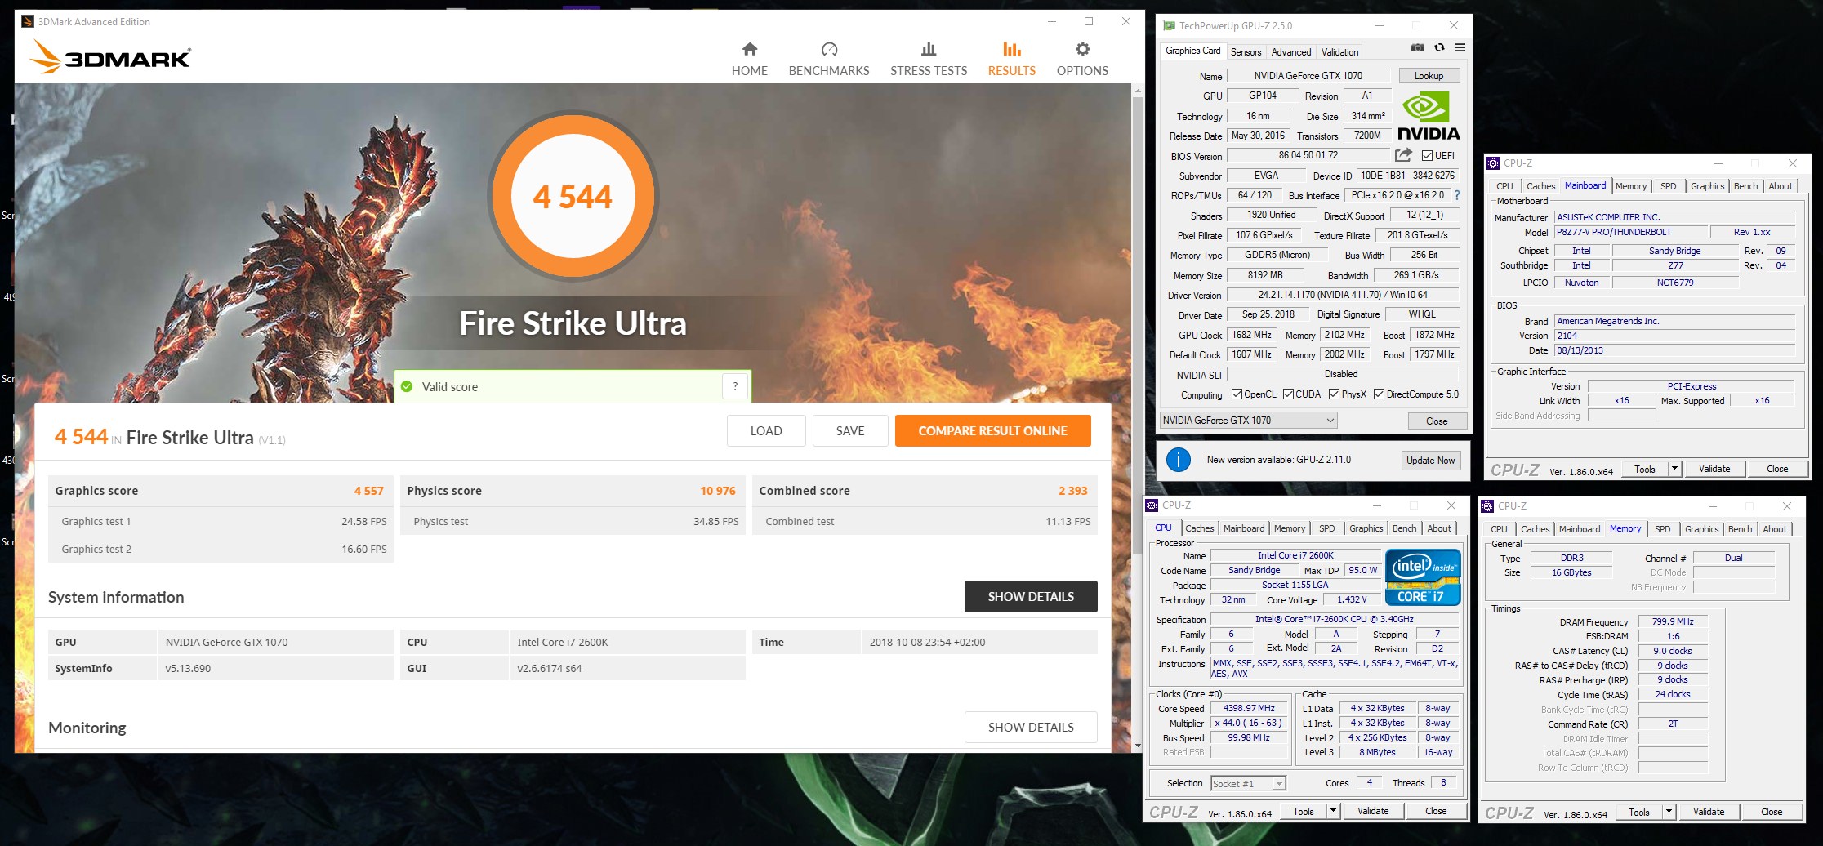1823x846 pixels.
Task: Select the RESULTS section in 3DMark
Action: point(1011,60)
